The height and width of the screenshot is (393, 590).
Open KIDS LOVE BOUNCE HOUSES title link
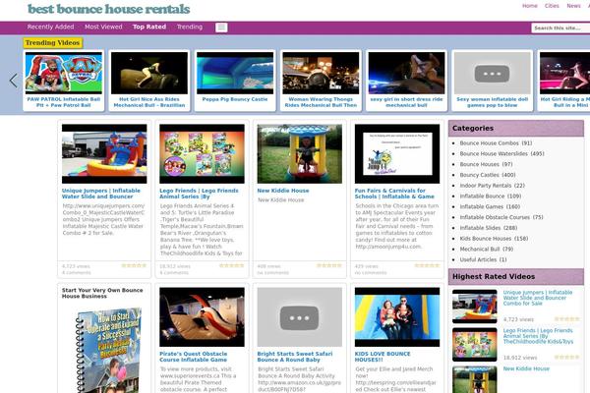[383, 357]
